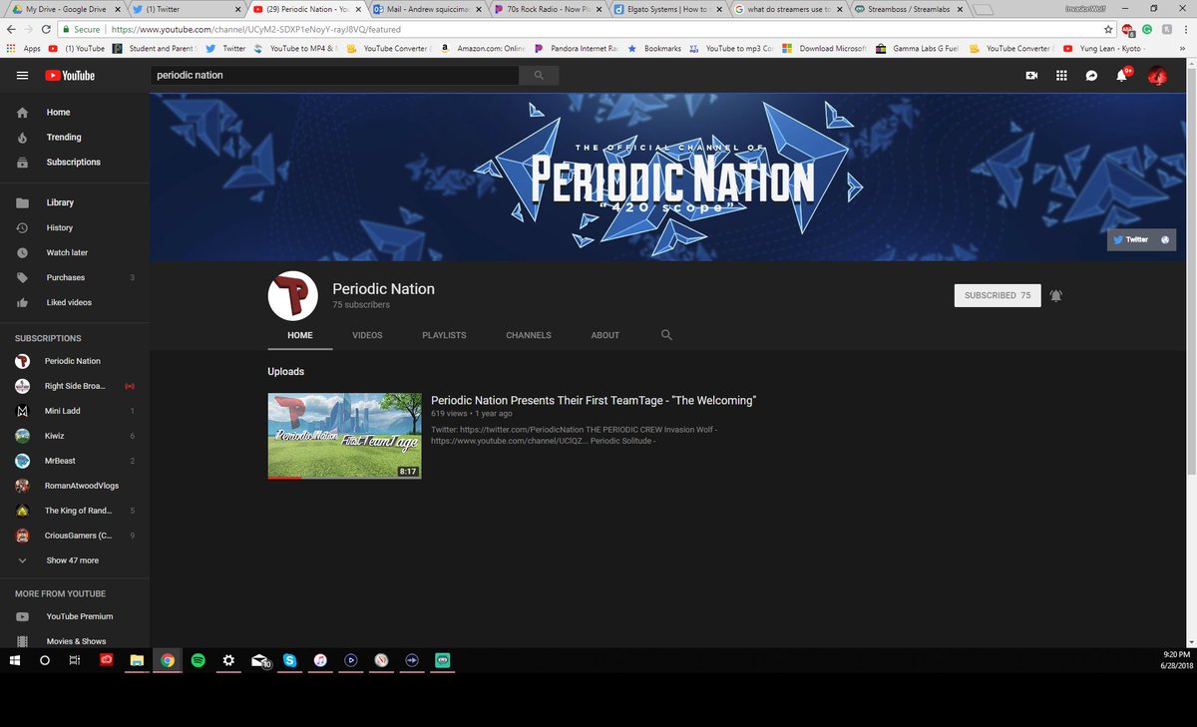Image resolution: width=1197 pixels, height=727 pixels.
Task: Open the Gamma Labs G Fuel bookmark
Action: (x=918, y=48)
